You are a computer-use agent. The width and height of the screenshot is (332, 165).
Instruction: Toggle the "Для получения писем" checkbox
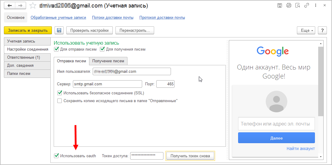coord(102,49)
